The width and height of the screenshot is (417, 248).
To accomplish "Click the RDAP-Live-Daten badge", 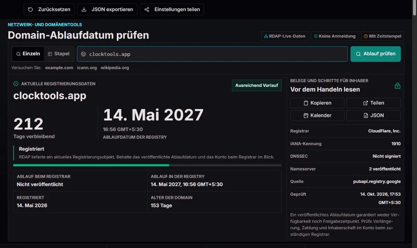I will click(285, 36).
